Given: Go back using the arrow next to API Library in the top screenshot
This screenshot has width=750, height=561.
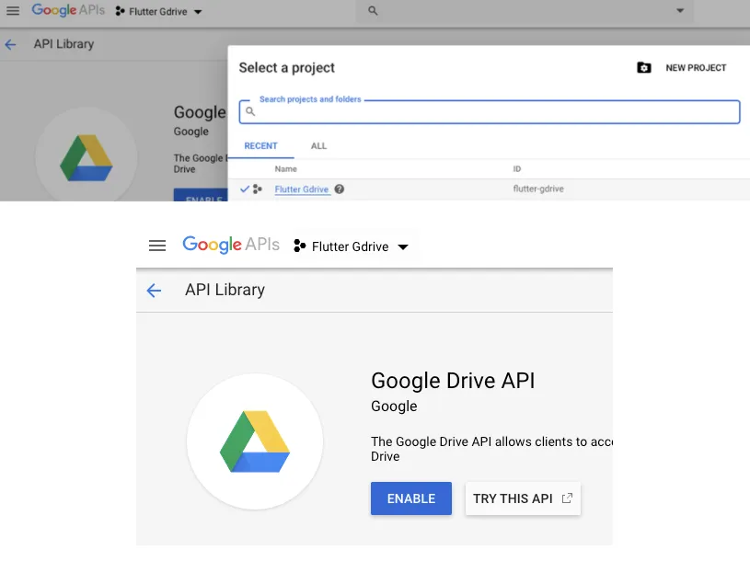Looking at the screenshot, I should (10, 44).
